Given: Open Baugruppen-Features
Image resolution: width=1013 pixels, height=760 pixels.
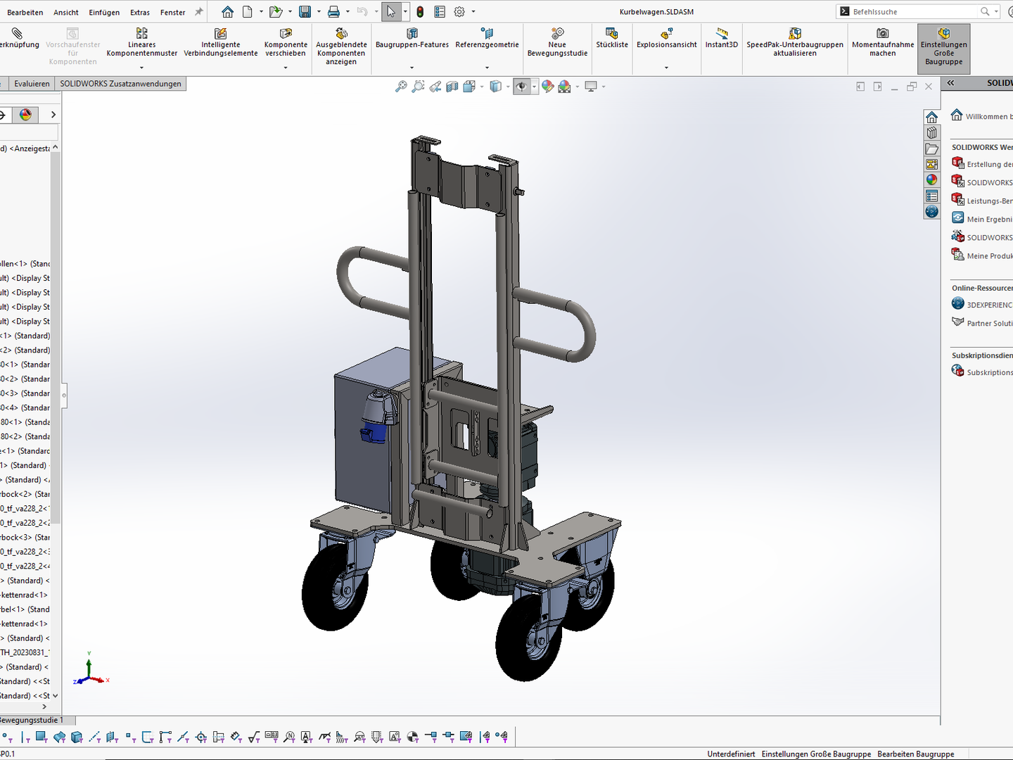Looking at the screenshot, I should [x=412, y=39].
